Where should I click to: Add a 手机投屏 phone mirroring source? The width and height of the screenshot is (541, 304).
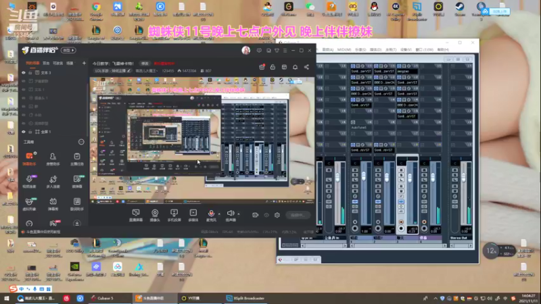(174, 216)
